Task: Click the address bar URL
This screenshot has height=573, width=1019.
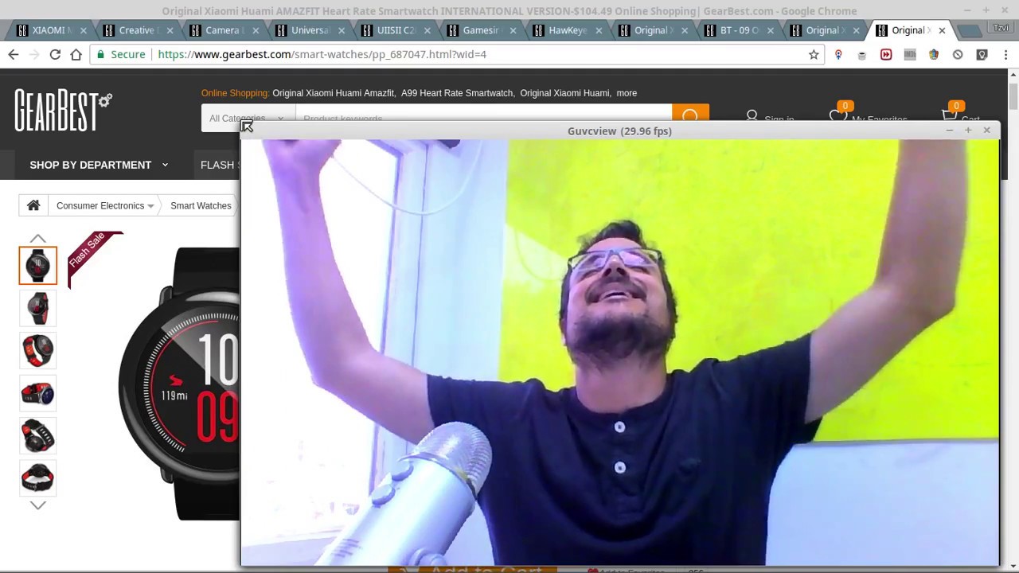Action: point(322,54)
